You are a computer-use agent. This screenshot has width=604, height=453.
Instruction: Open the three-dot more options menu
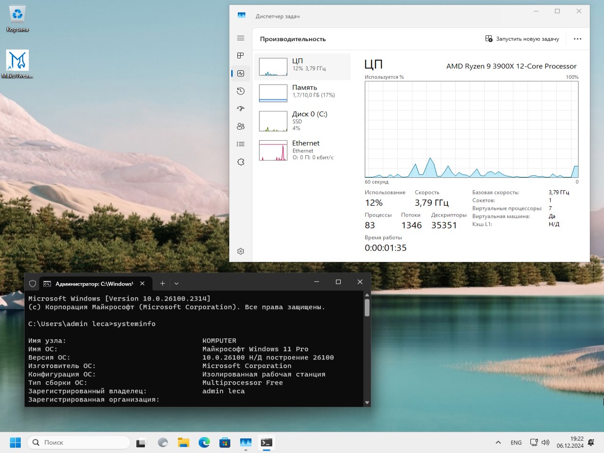click(x=578, y=39)
